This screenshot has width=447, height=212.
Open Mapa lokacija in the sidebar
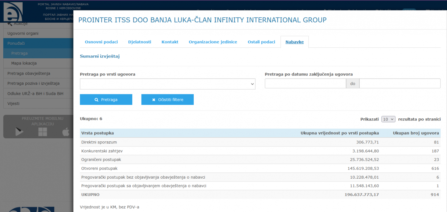(x=38, y=63)
